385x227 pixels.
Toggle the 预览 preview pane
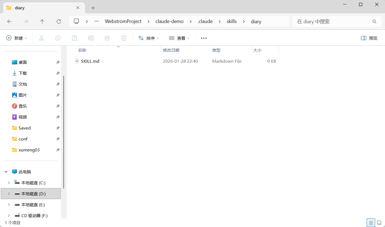point(369,38)
